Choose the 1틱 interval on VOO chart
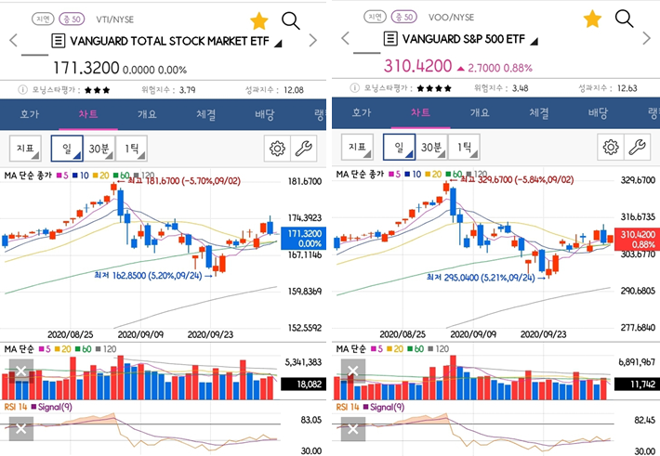The height and width of the screenshot is (456, 660). click(x=464, y=147)
